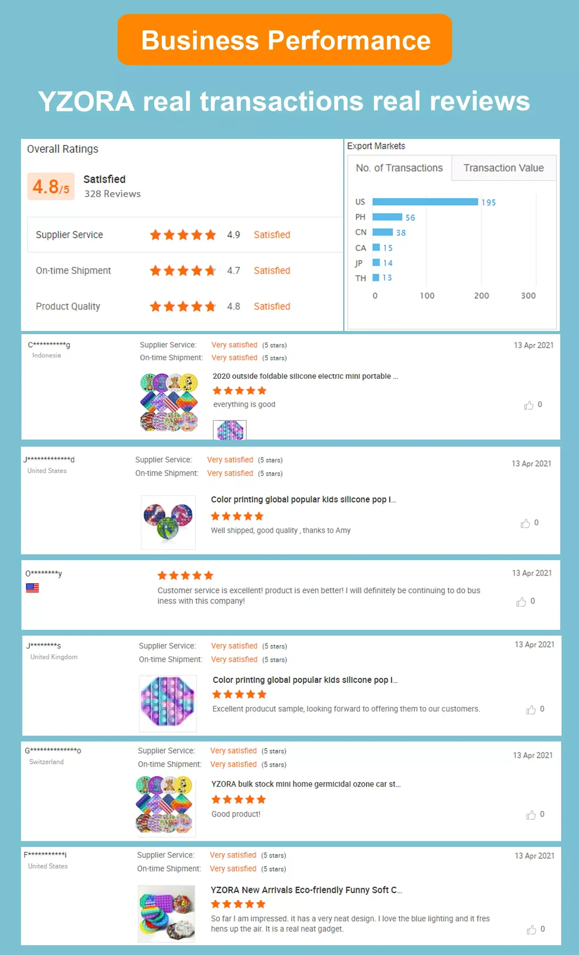Click the Business Performance orange banner
579x955 pixels.
285,40
